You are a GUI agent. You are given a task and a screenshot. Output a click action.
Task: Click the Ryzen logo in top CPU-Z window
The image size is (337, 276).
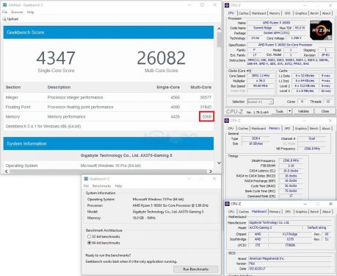click(x=321, y=30)
